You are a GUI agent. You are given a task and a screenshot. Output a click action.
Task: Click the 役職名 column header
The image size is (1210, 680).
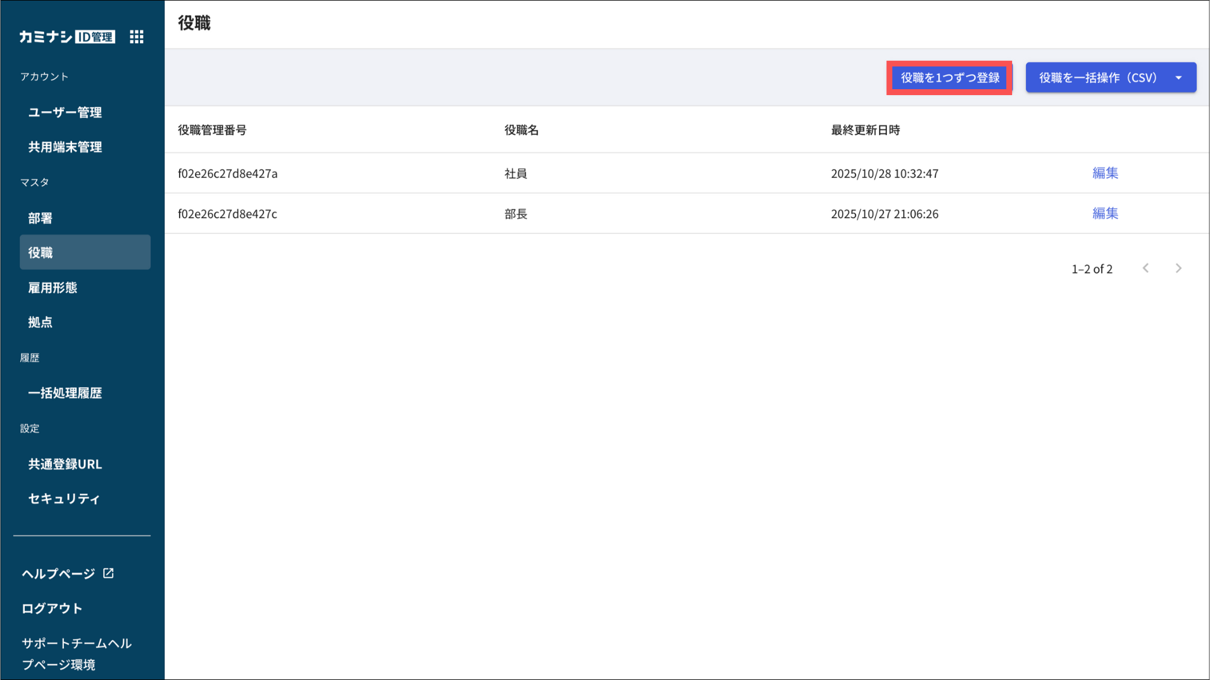pos(521,130)
